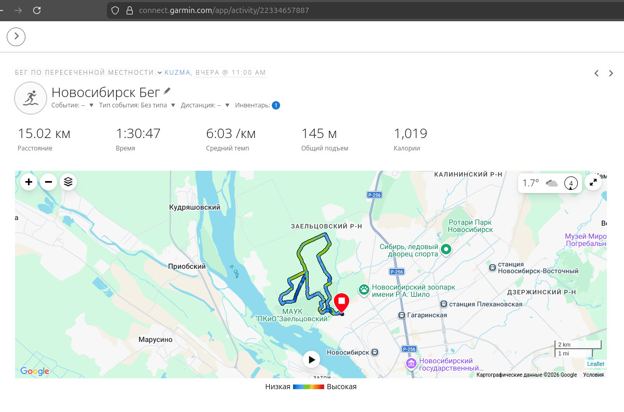624x412 pixels.
Task: Click the red finish marker on the route
Action: click(341, 303)
